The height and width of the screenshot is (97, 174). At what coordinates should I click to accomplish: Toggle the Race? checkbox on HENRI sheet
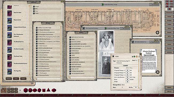coord(137,60)
